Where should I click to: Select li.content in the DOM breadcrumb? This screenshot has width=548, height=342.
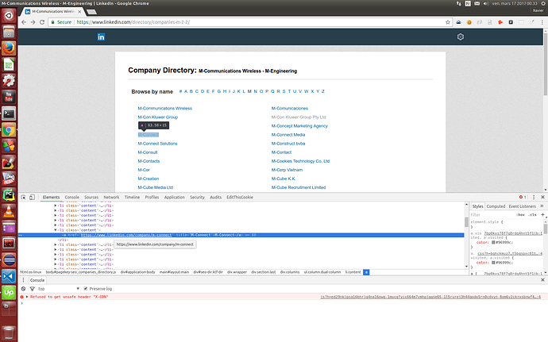pyautogui.click(x=353, y=272)
